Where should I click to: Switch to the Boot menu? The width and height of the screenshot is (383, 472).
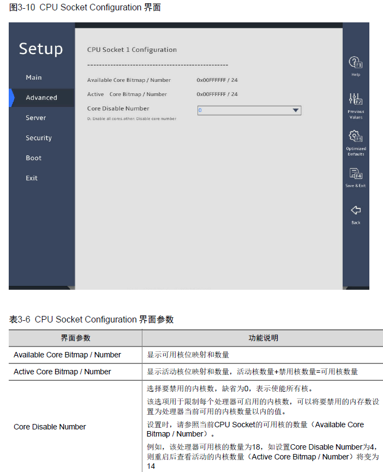click(x=33, y=158)
